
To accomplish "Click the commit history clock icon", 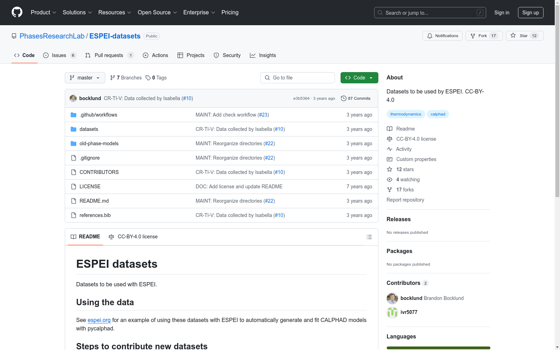I will tap(344, 98).
